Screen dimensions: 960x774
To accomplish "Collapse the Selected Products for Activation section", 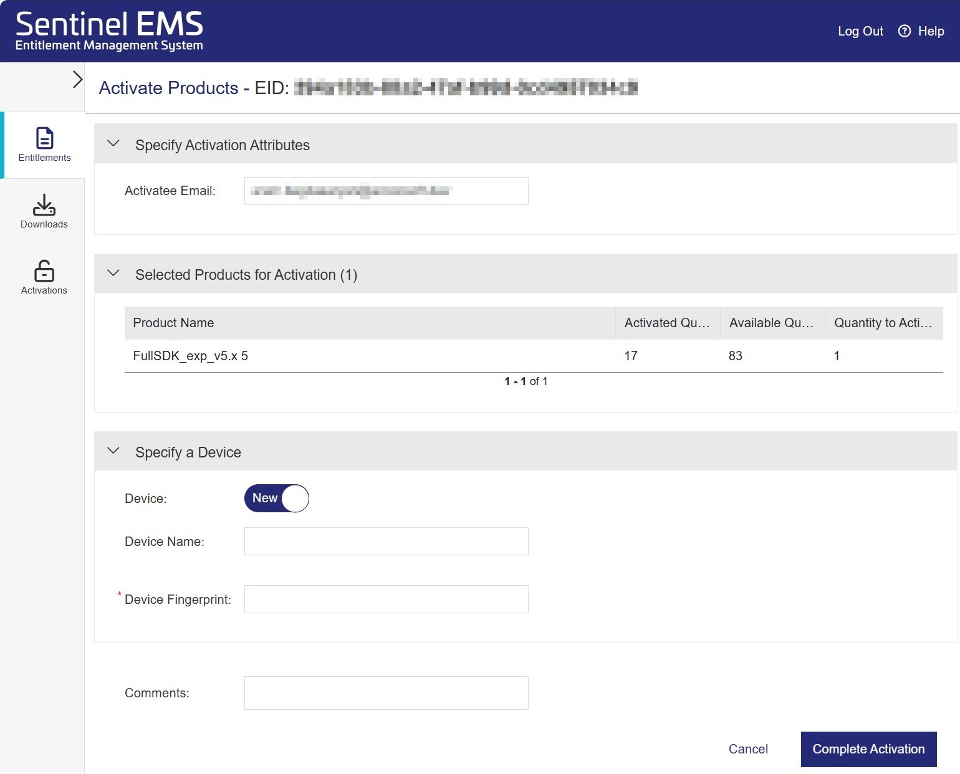I will (x=113, y=274).
